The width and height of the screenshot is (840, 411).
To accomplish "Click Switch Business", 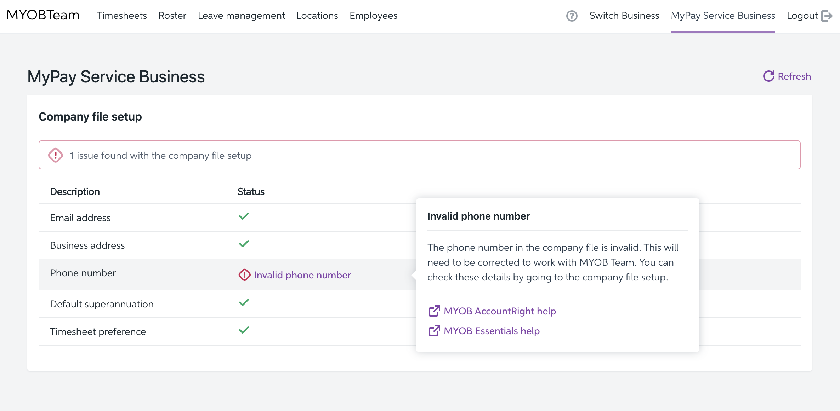I will (624, 16).
